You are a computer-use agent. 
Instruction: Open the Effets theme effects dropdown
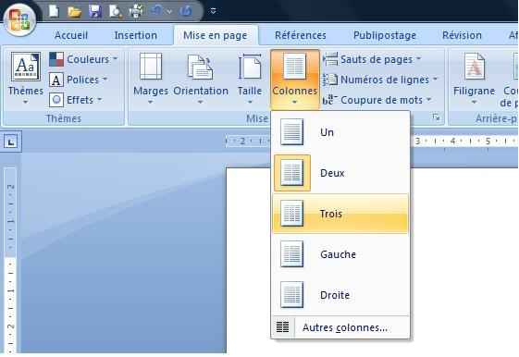76,100
